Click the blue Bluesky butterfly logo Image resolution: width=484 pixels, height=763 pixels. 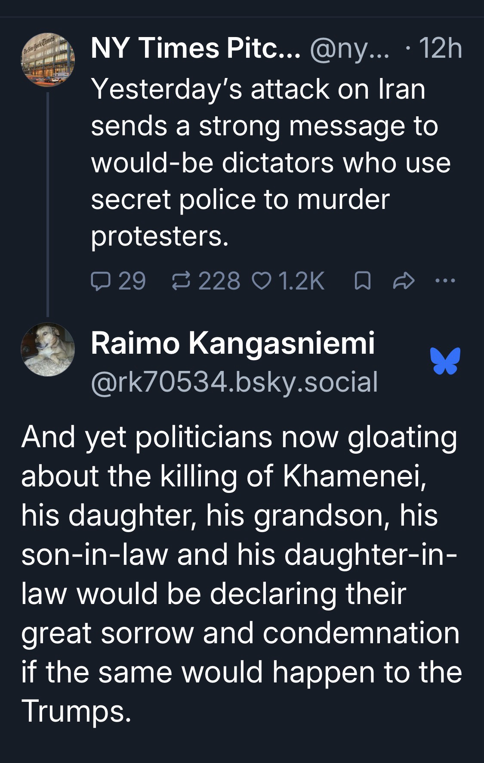(444, 361)
